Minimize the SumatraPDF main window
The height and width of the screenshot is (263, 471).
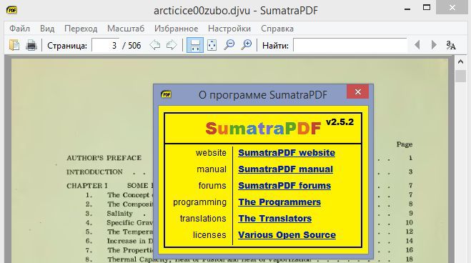pyautogui.click(x=407, y=9)
